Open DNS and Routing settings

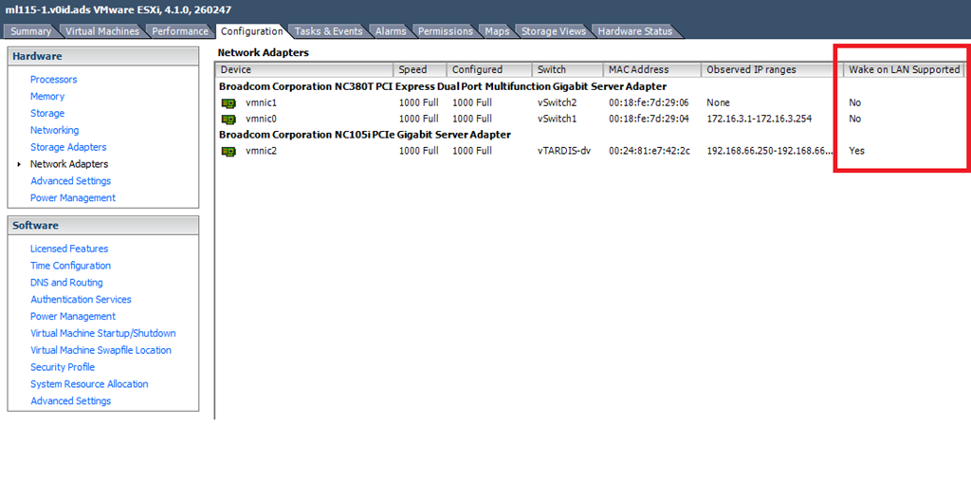(66, 283)
